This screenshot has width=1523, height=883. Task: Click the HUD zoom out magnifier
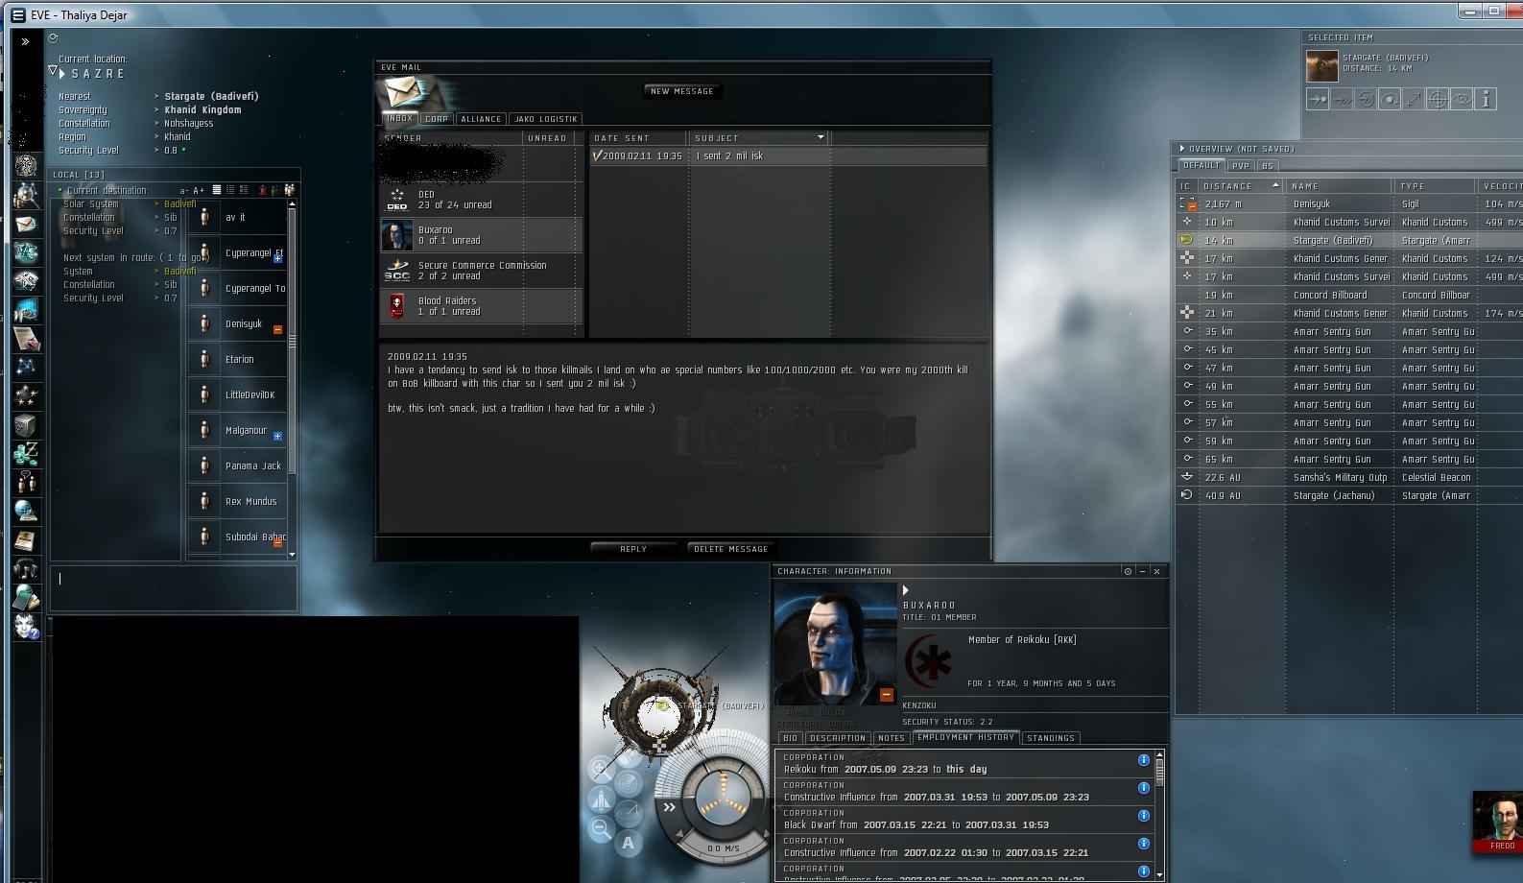tap(601, 828)
